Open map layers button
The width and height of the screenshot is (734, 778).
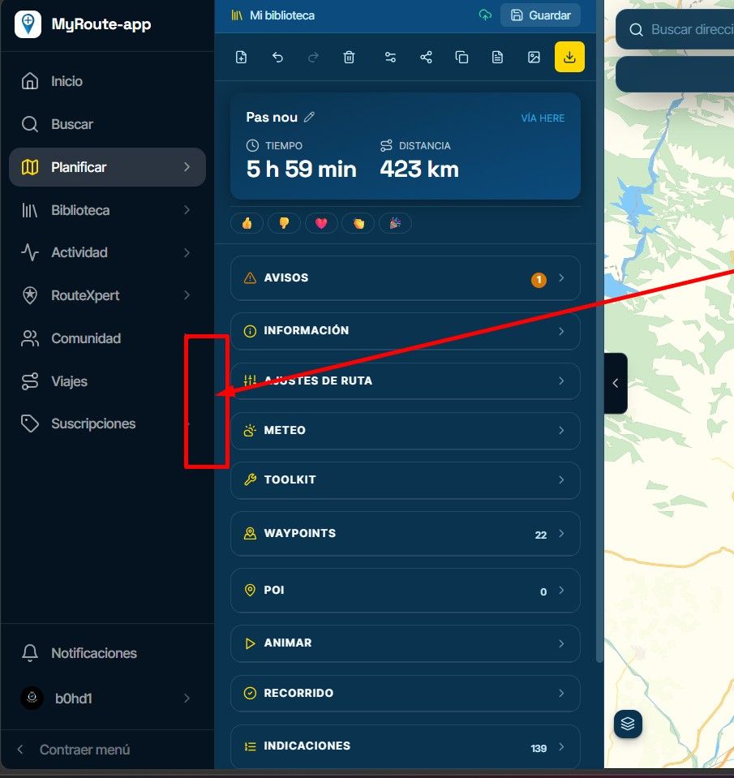pyautogui.click(x=628, y=724)
